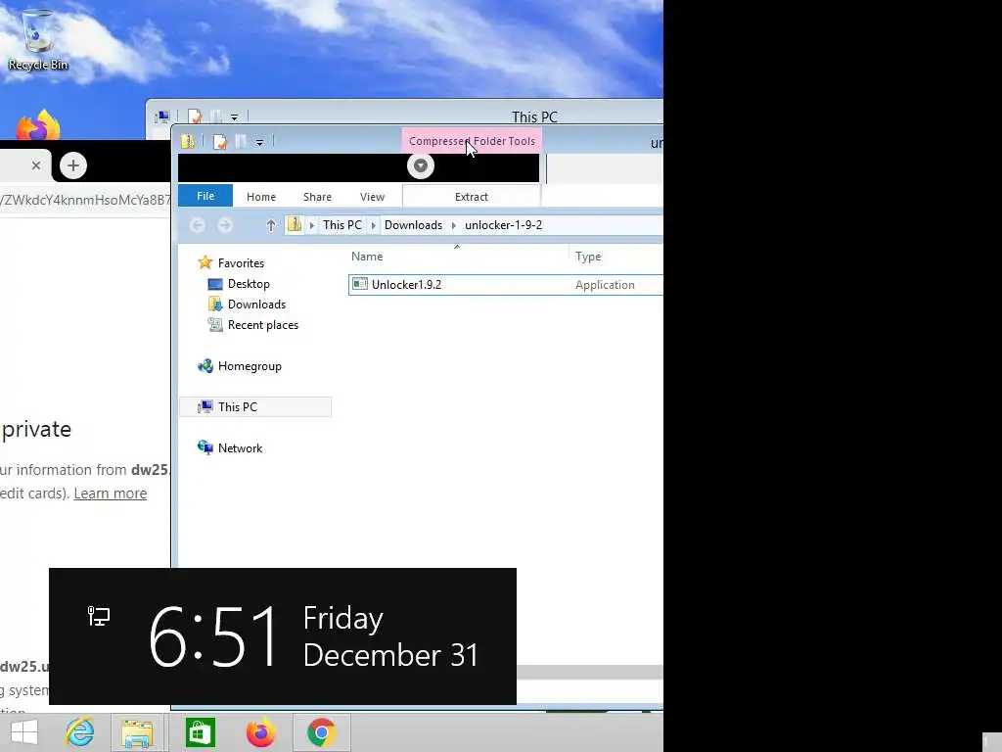Viewport: 1002px width, 752px height.
Task: Open a new browser tab with plus button
Action: click(73, 165)
